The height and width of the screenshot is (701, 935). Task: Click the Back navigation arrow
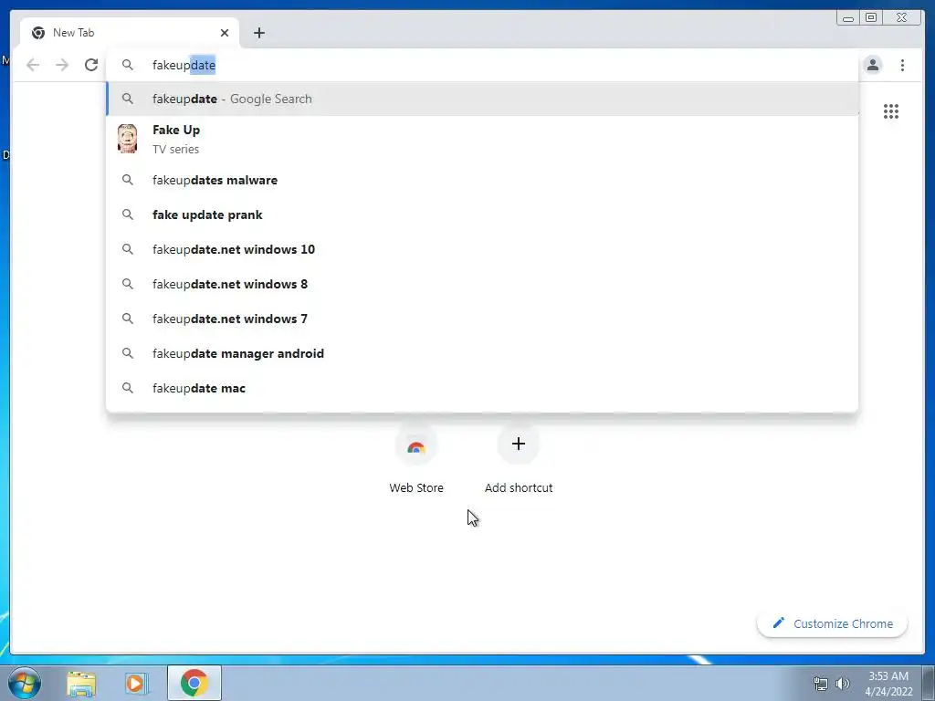(33, 65)
